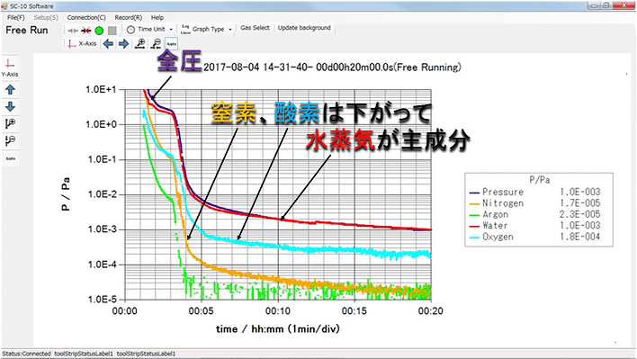The image size is (637, 359).
Task: Toggle Y-axis Auto scaling
Action: point(10,158)
